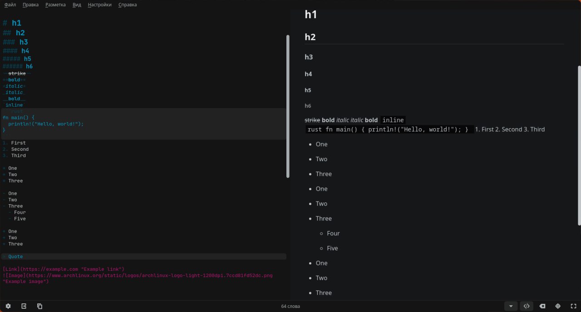The height and width of the screenshot is (312, 581).
Task: Click the copy HTML icon in the status bar
Action: tap(39, 306)
